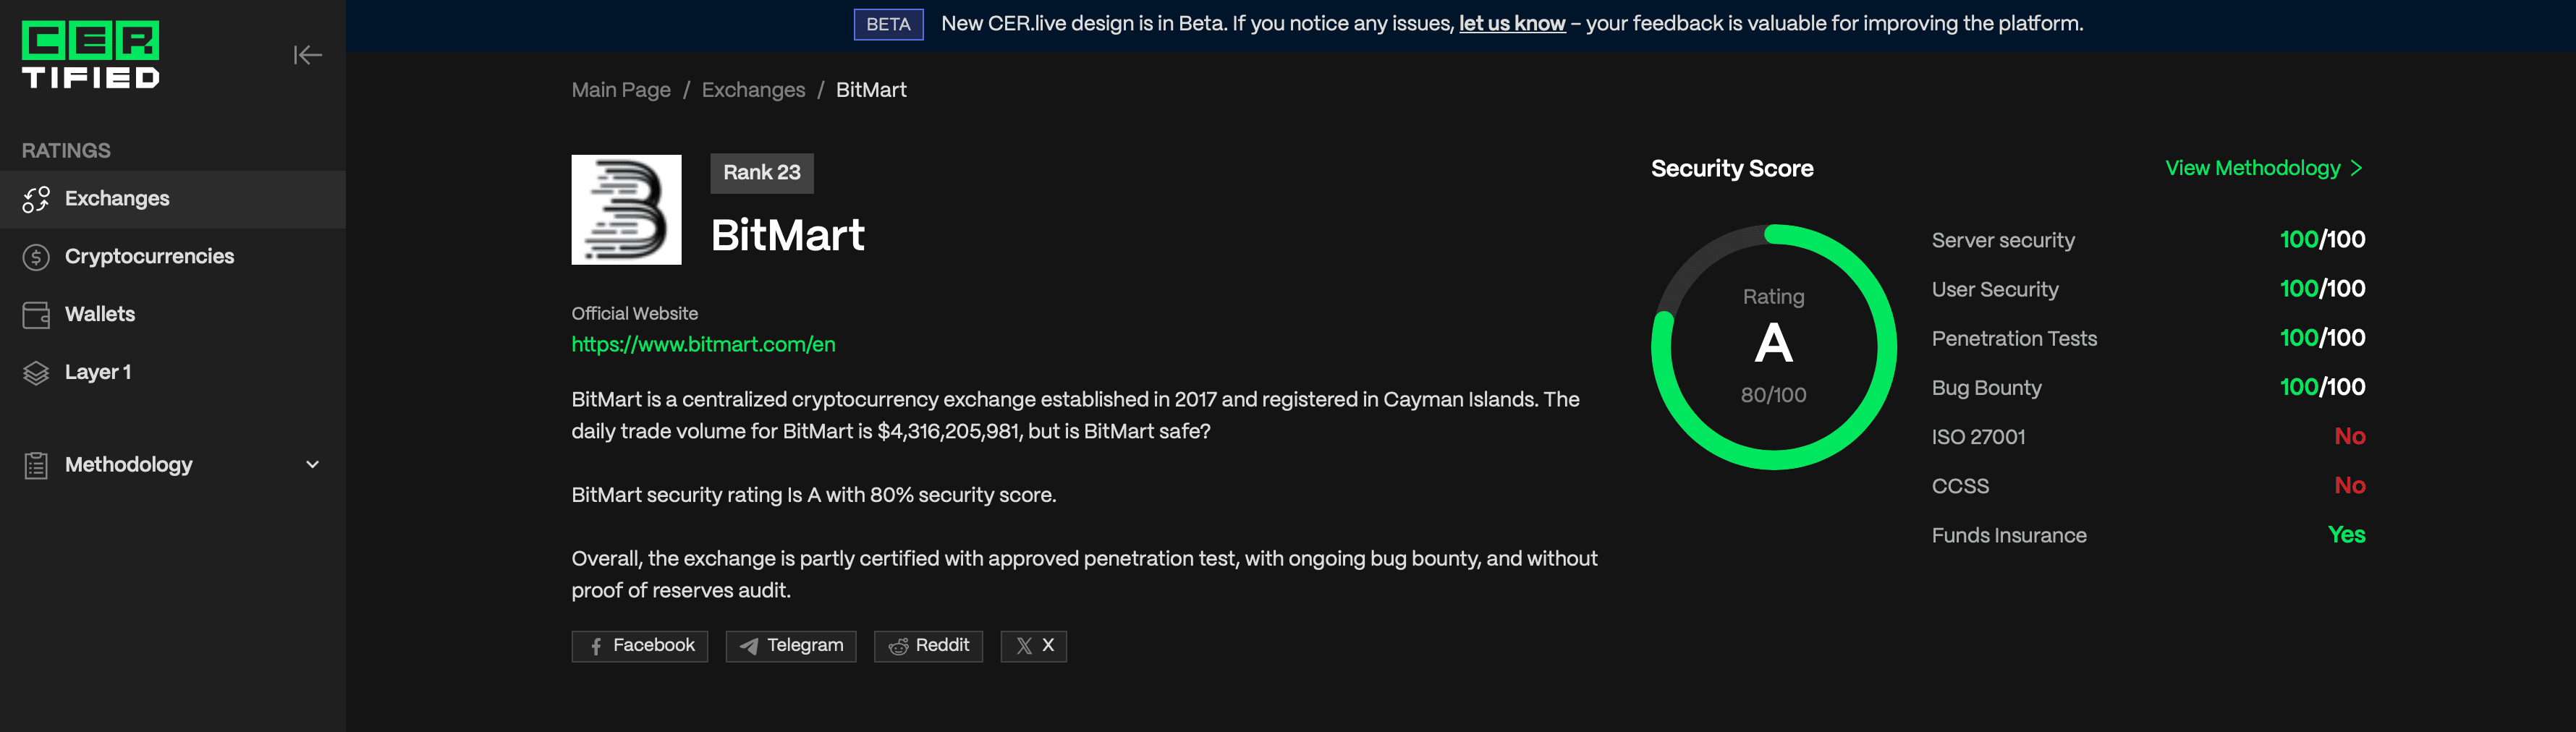The image size is (2576, 732).
Task: Go to Main Page breadcrumb
Action: point(621,90)
